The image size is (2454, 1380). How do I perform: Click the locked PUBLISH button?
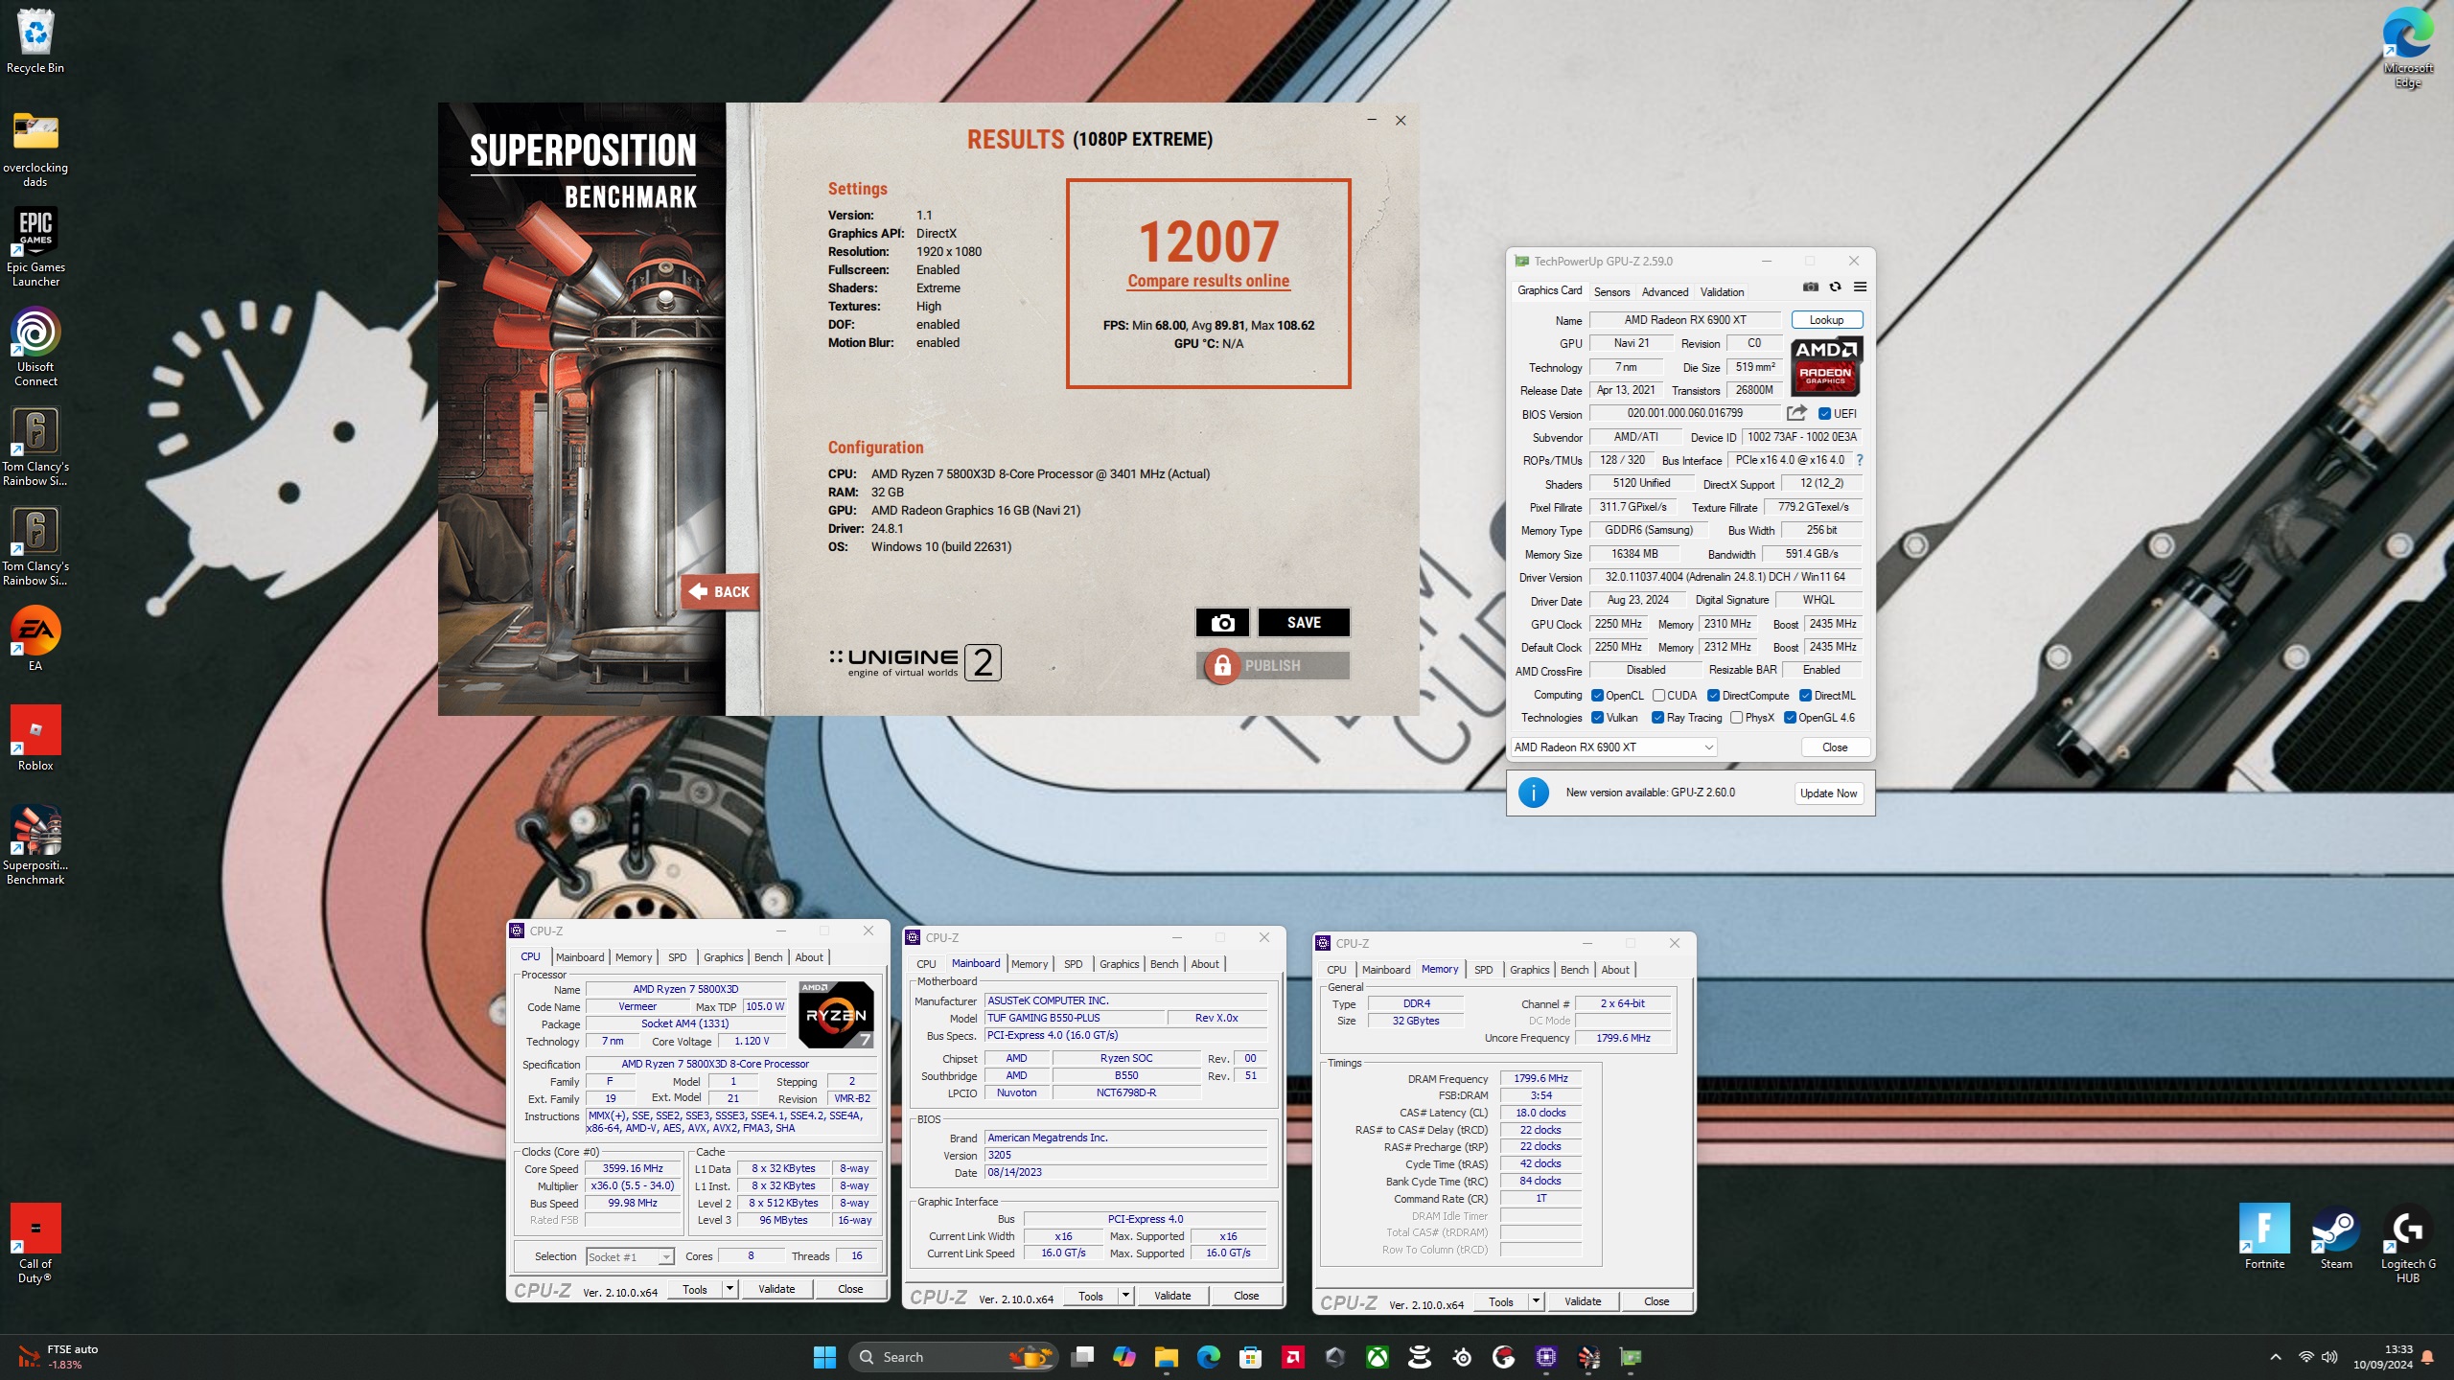tap(1273, 665)
